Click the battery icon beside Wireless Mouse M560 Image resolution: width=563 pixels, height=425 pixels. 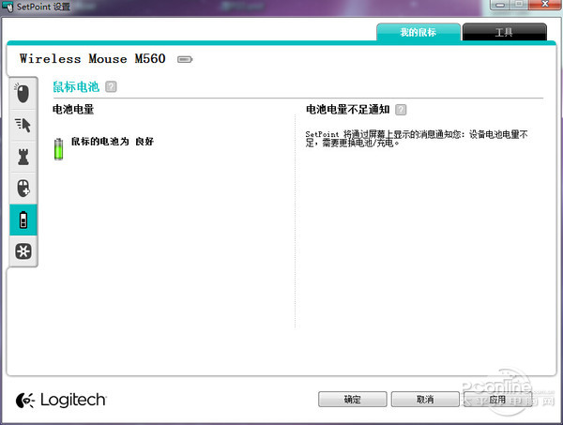pos(185,59)
